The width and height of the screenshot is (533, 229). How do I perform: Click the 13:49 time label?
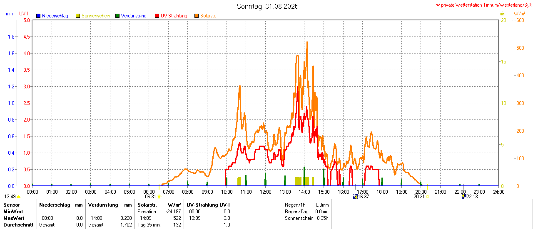coord(10,197)
